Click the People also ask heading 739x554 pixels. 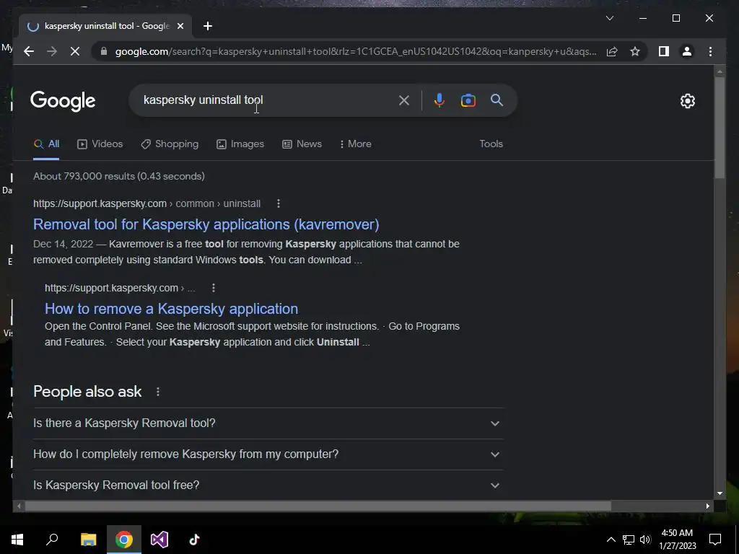coord(87,392)
